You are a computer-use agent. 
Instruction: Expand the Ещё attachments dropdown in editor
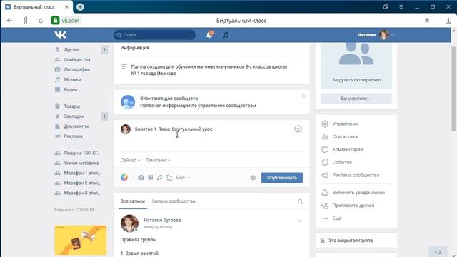[183, 178]
